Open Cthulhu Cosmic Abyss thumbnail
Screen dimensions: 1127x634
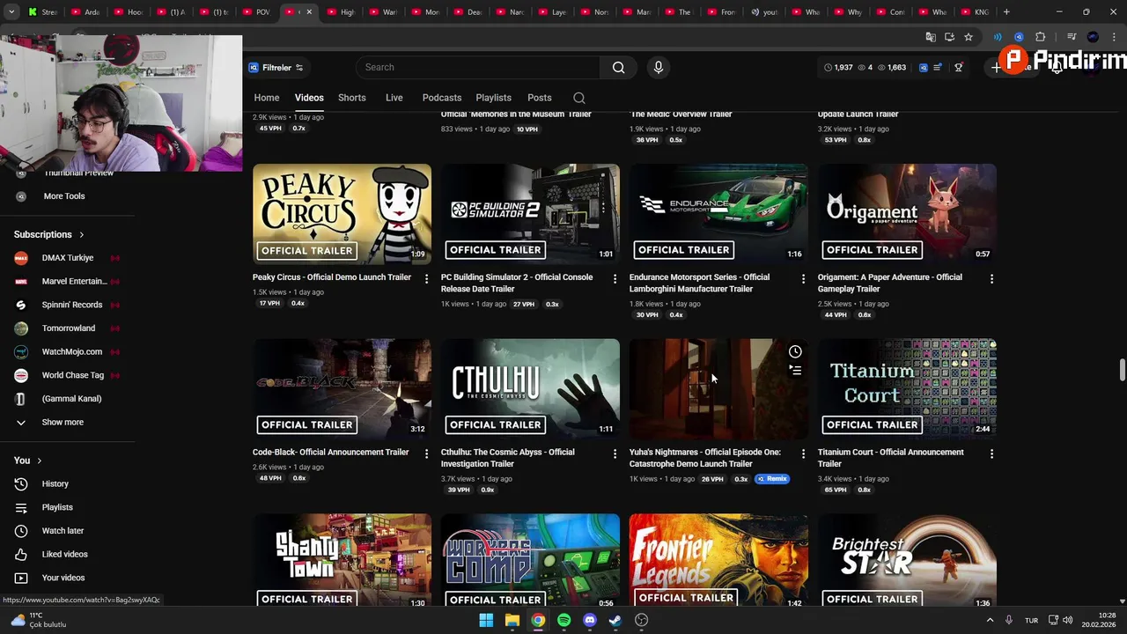[x=530, y=389]
